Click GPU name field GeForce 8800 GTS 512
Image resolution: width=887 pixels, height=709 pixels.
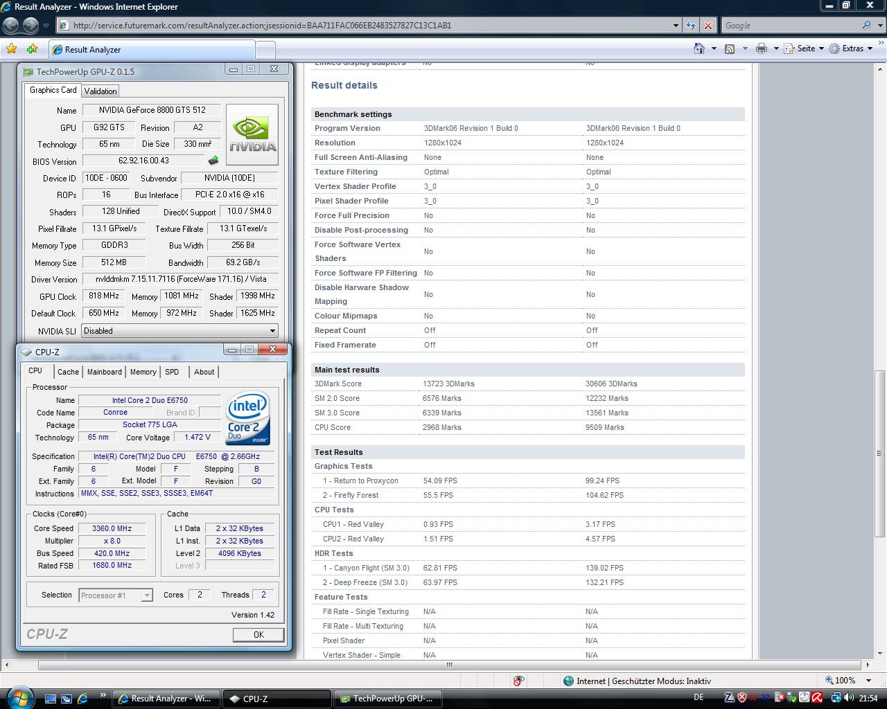click(x=152, y=110)
